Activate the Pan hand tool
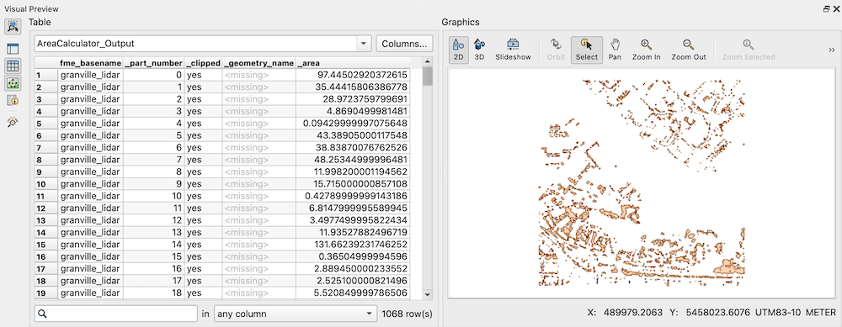 [x=615, y=50]
